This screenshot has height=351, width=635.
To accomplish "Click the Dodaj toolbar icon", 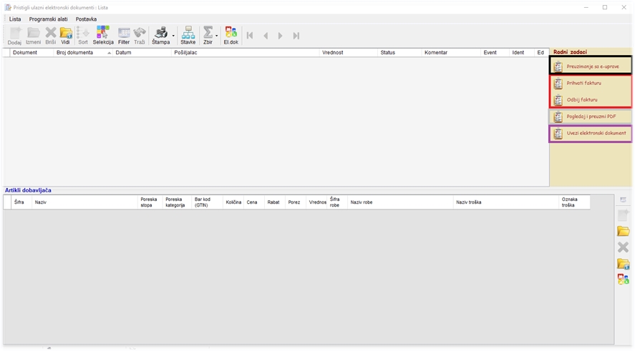I will tap(14, 34).
